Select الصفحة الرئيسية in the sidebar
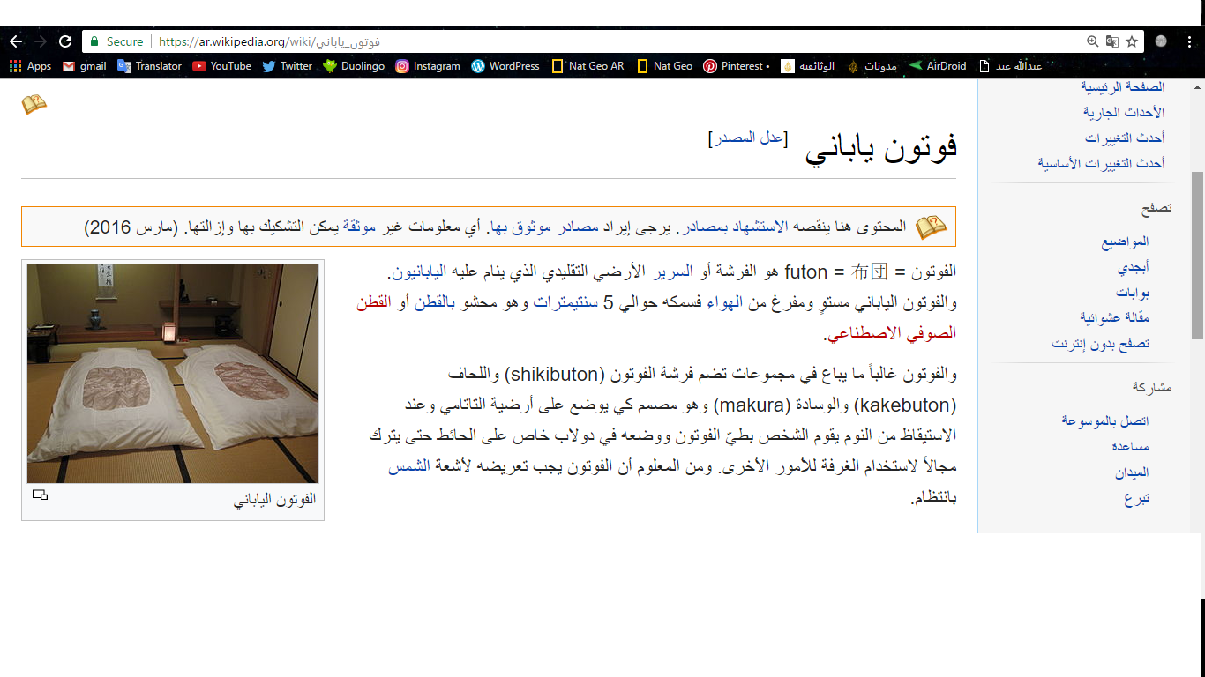1205x677 pixels. pos(1123,86)
